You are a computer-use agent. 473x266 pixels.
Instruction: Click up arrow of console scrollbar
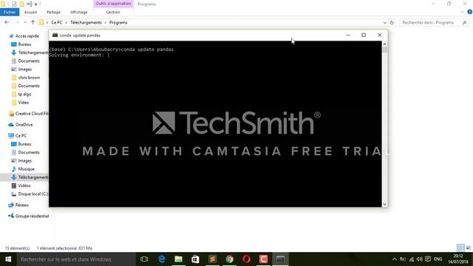[x=384, y=44]
